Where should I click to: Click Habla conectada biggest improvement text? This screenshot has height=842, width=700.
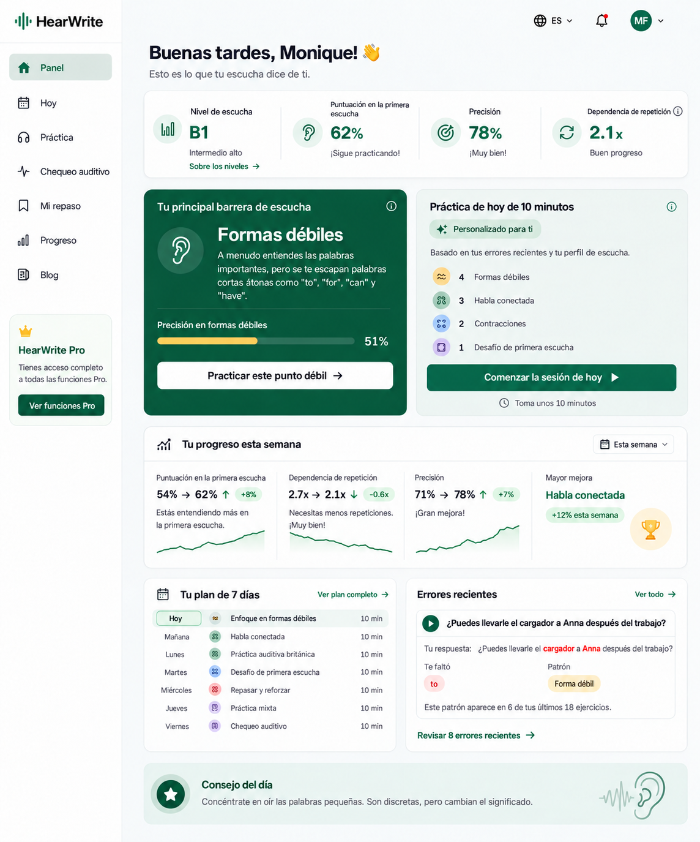tap(585, 495)
